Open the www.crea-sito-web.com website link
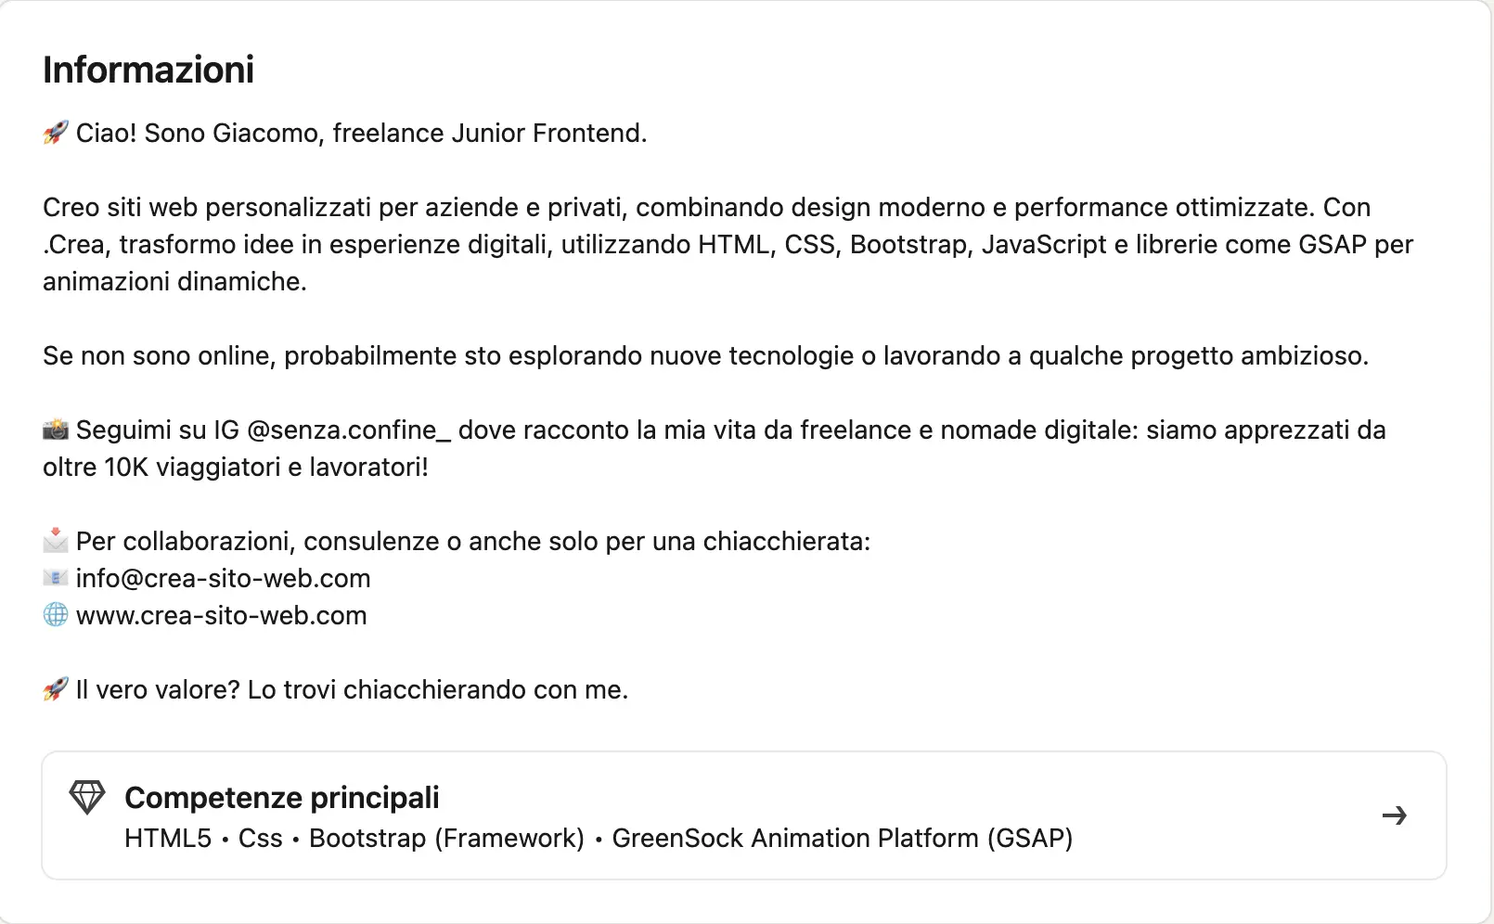This screenshot has height=924, width=1494. [221, 615]
